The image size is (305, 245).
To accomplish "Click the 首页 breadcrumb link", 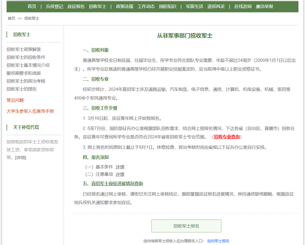I will coord(12,18).
